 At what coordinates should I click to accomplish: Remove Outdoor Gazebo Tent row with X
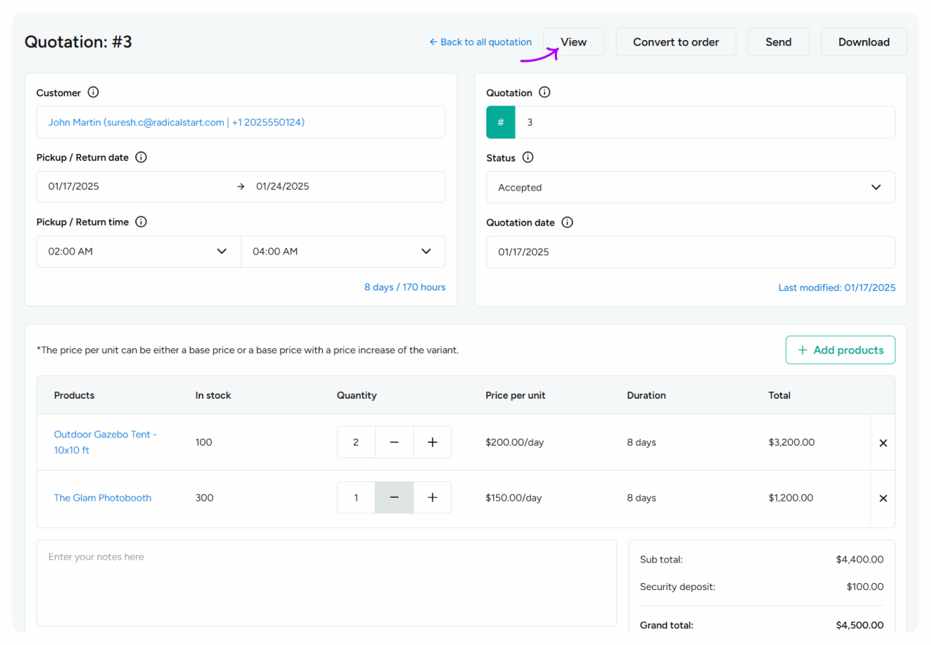coord(883,443)
